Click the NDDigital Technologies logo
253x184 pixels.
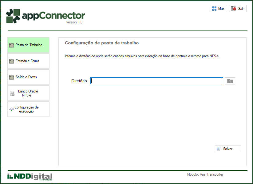(30, 177)
